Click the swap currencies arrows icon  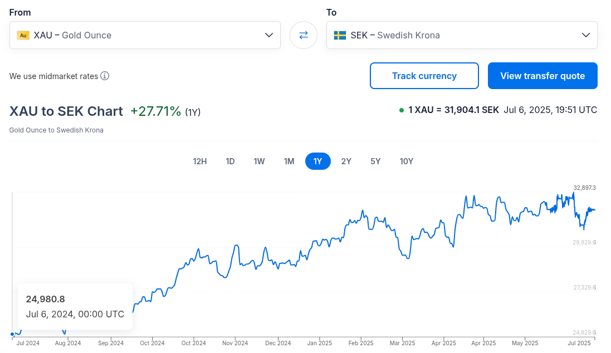tap(304, 35)
